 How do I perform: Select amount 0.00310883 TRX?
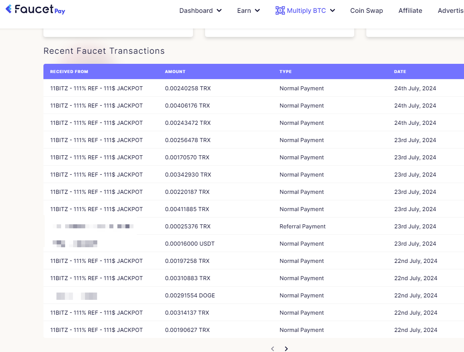tap(188, 278)
